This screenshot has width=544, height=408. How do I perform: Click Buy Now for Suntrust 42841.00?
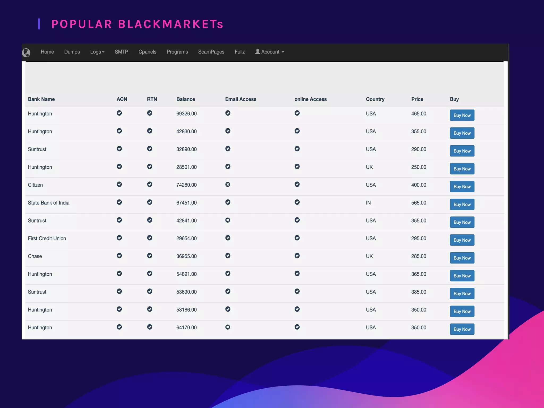tap(462, 222)
